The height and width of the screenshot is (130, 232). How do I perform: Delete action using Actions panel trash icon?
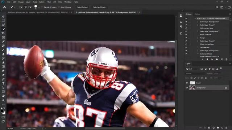pos(226,59)
